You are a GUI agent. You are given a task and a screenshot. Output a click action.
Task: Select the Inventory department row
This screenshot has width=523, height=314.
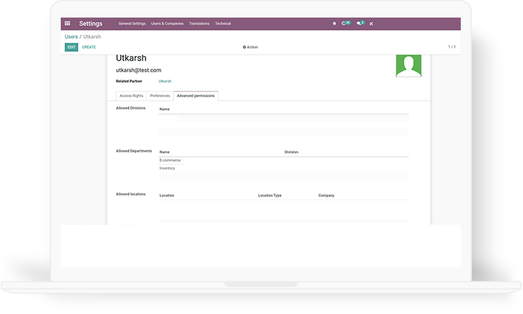[x=284, y=169]
